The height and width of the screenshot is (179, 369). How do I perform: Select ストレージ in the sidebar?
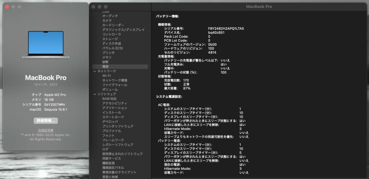click(x=110, y=39)
